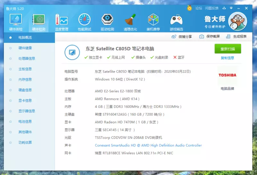257x175 pixels.
Task: Click 生成报表 generate report
Action: coord(236,36)
